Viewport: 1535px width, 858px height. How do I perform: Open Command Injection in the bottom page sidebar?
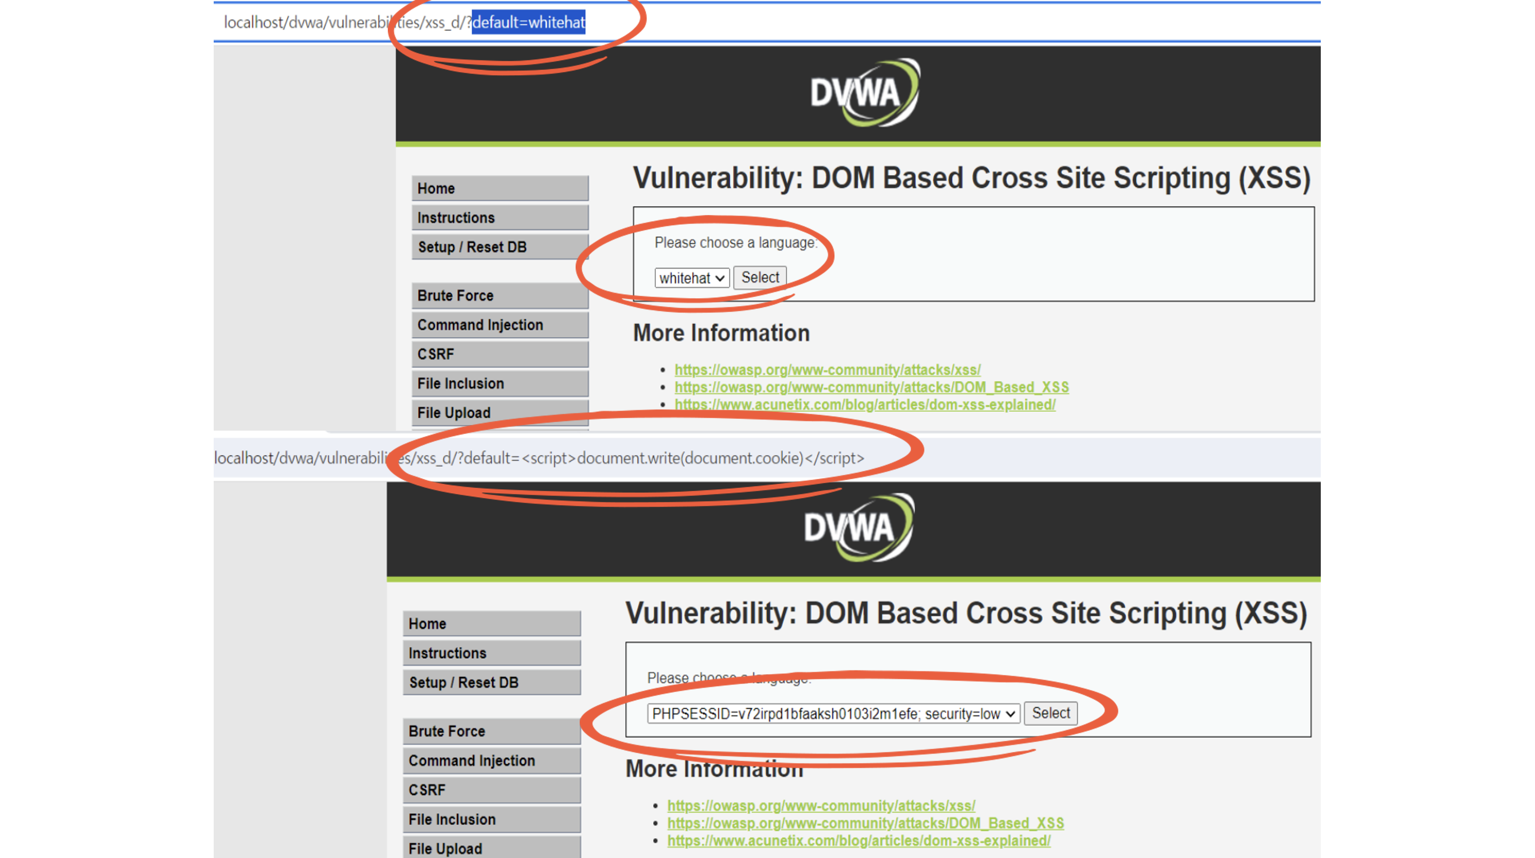coord(491,760)
